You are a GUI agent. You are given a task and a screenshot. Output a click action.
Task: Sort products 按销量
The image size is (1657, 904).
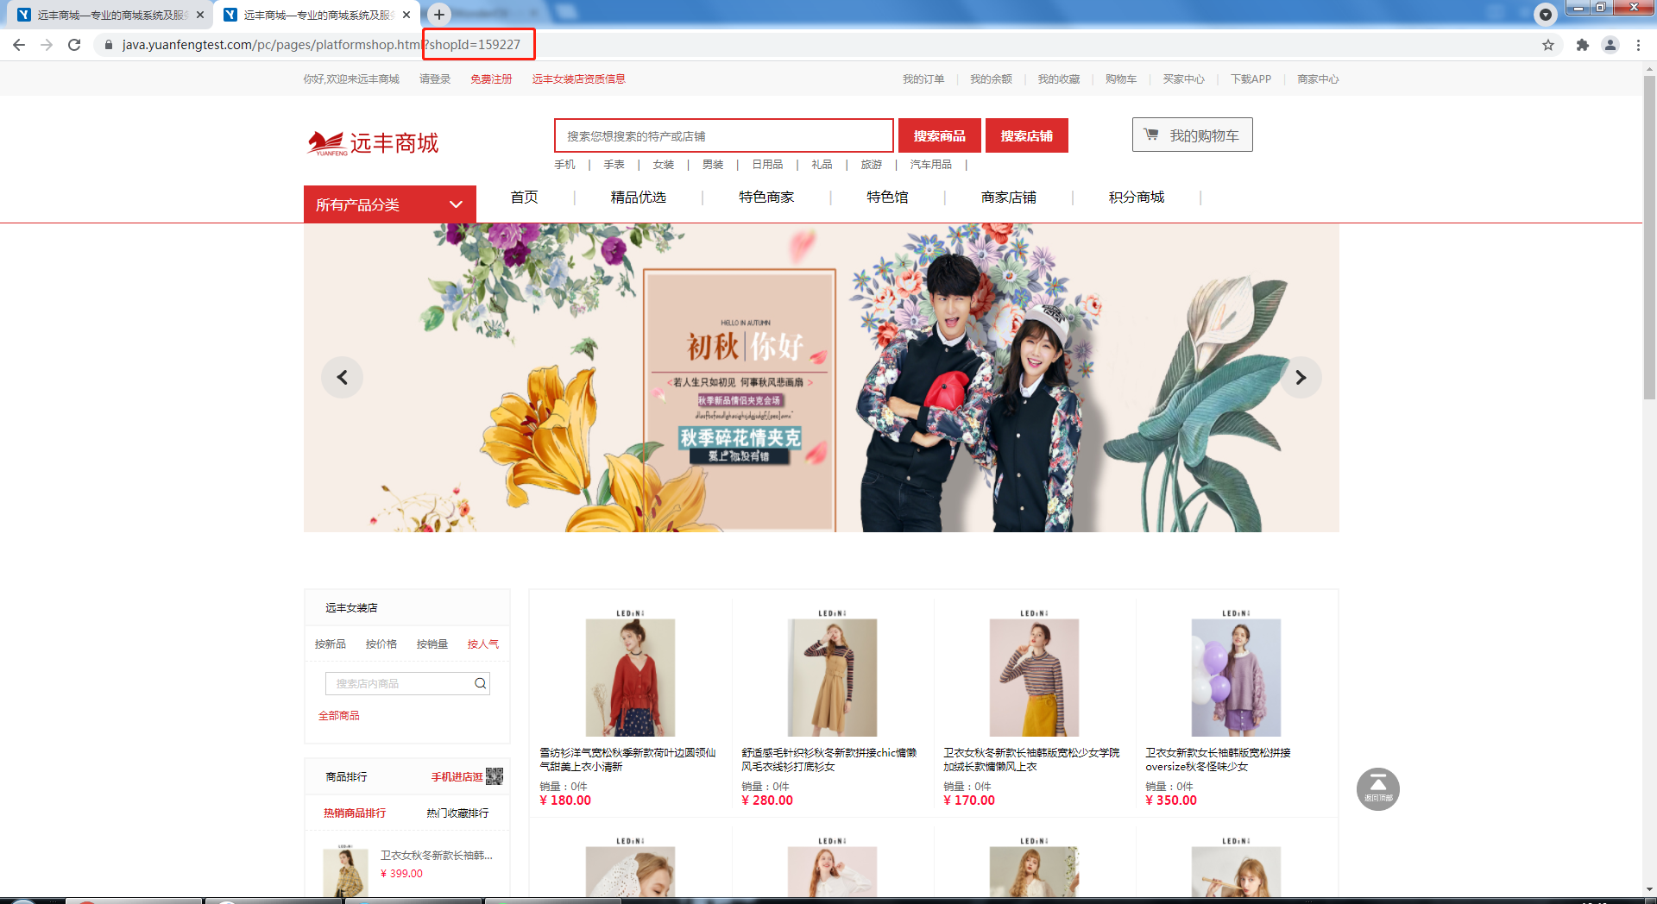(x=432, y=644)
